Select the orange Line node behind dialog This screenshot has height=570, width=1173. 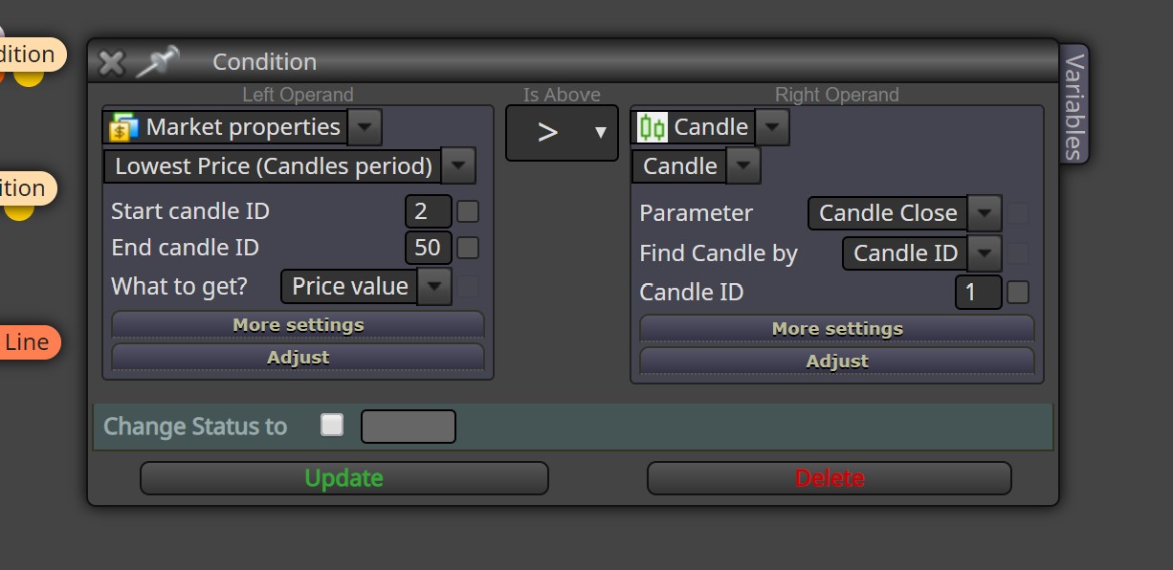pos(29,342)
